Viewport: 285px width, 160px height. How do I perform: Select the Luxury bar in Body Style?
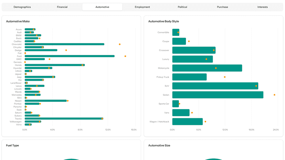(x=192, y=59)
